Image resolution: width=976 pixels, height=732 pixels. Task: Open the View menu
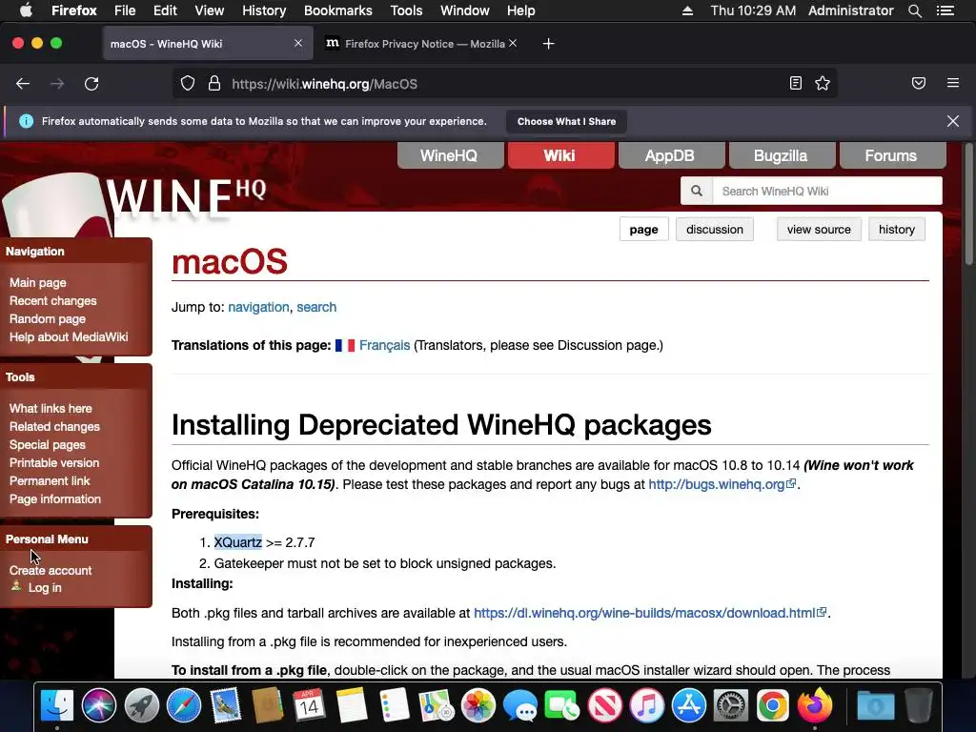click(209, 10)
